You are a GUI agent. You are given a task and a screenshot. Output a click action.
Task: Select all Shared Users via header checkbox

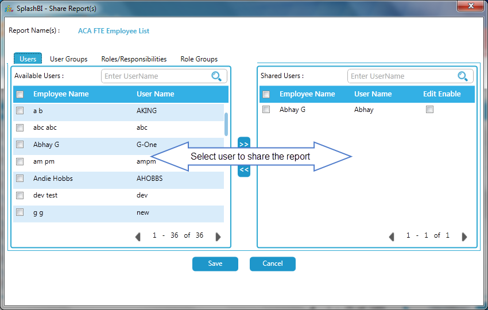click(266, 94)
